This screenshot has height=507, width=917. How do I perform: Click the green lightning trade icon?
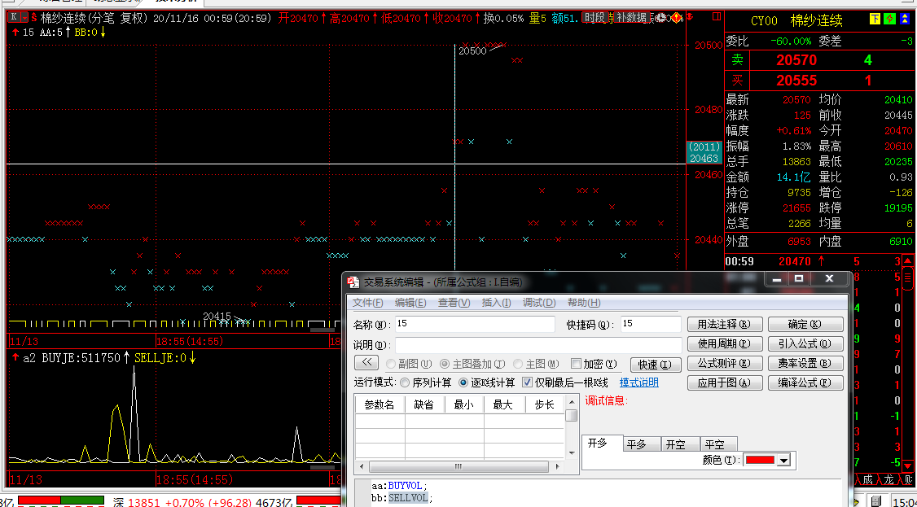(x=889, y=20)
